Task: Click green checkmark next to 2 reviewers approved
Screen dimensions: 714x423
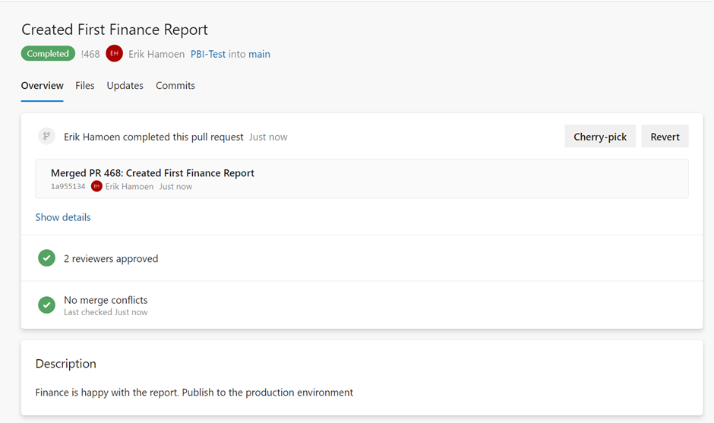Action: coord(46,258)
